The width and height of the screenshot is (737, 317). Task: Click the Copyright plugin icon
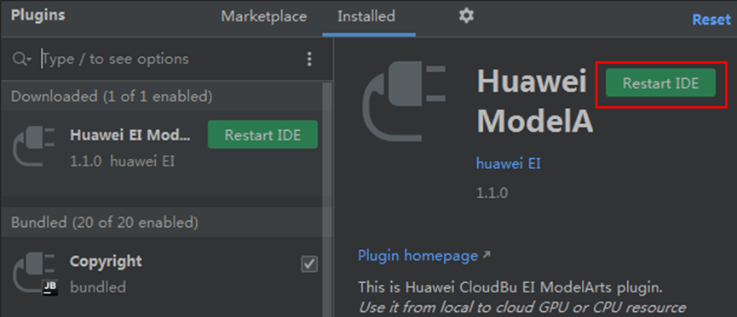(35, 274)
